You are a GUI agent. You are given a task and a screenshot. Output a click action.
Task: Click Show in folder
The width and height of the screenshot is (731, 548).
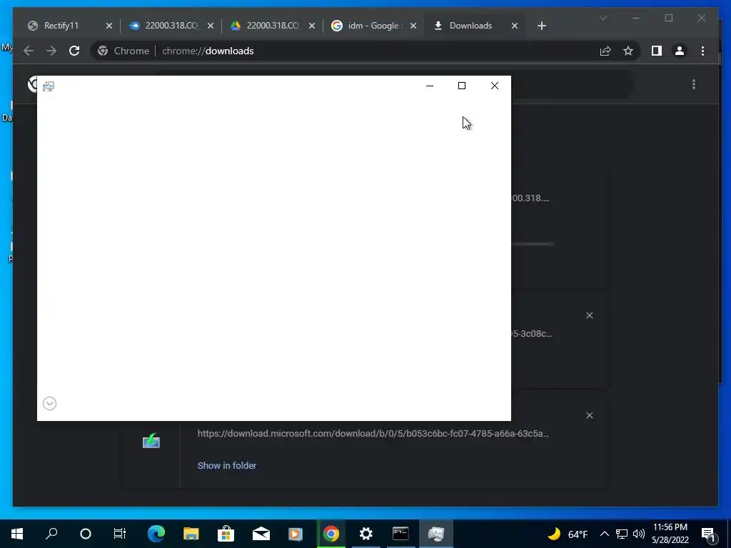coord(227,465)
